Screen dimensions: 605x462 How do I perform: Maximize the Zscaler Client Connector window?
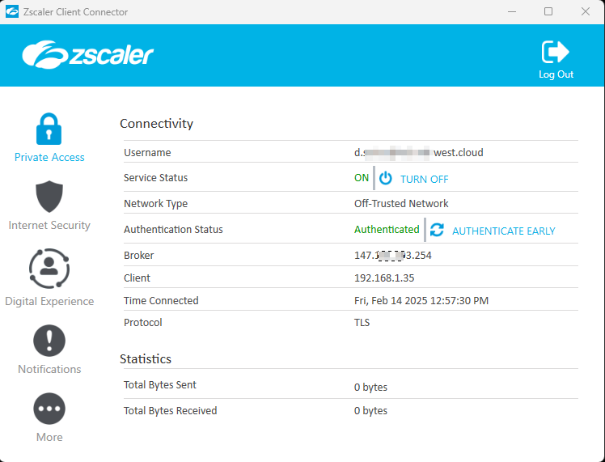pos(548,11)
